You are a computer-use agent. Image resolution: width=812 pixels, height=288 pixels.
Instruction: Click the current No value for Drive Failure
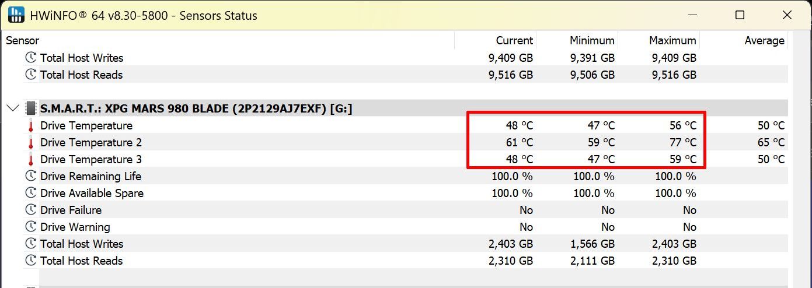point(526,210)
